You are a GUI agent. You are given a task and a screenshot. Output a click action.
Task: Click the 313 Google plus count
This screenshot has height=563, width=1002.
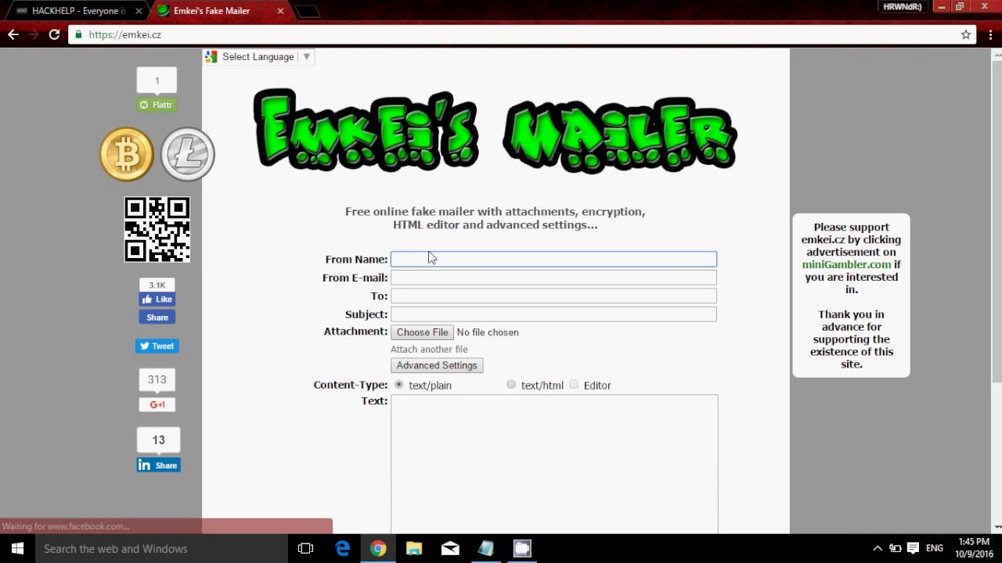(157, 380)
